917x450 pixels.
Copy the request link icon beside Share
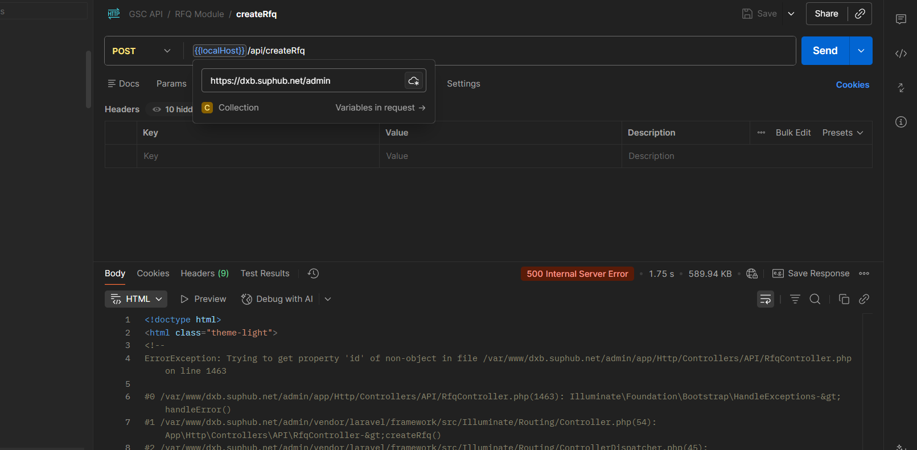pos(860,14)
